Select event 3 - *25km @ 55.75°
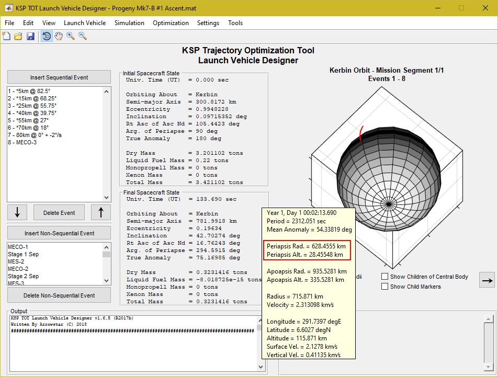This screenshot has height=377, width=498. pos(55,106)
